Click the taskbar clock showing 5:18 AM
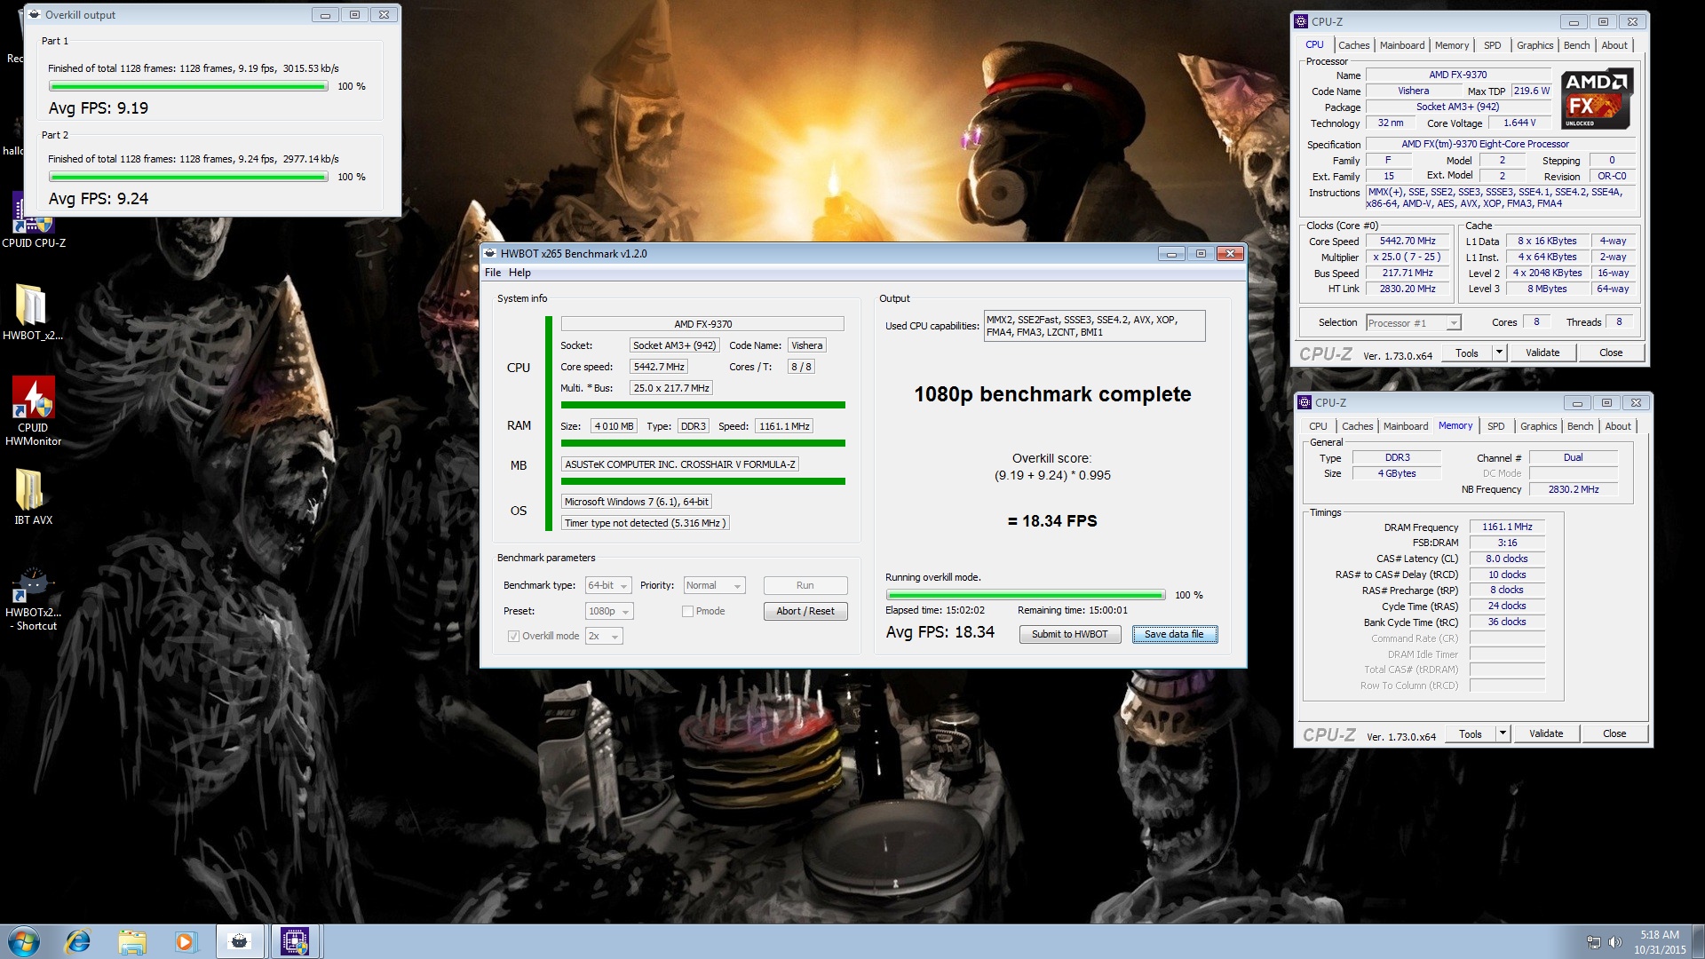The height and width of the screenshot is (959, 1705). (x=1659, y=942)
